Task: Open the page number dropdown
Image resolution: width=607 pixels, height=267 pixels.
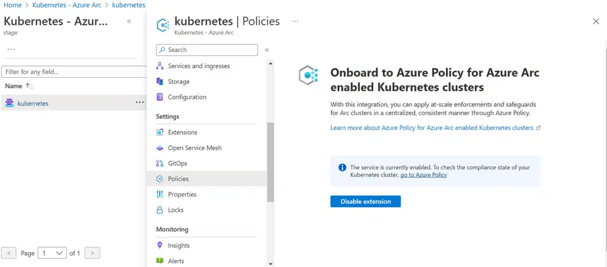Action: coord(52,253)
